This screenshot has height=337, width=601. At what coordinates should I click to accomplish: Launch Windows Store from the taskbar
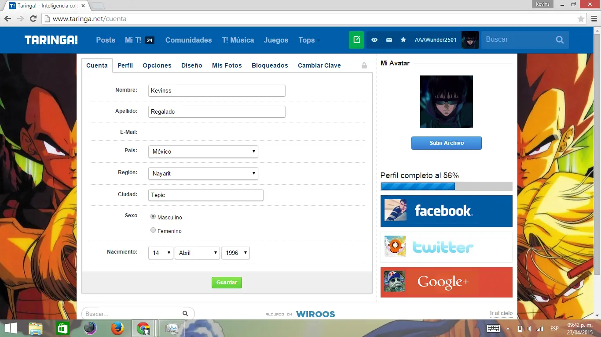coord(63,328)
